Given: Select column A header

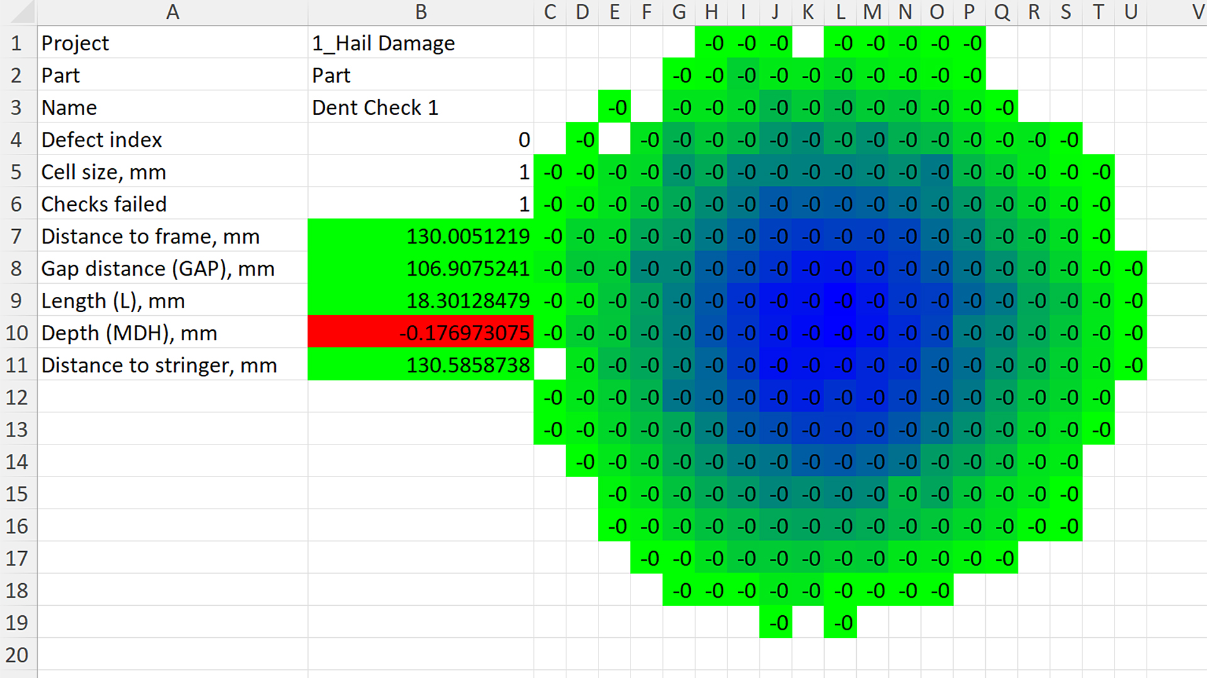Looking at the screenshot, I should 172,12.
